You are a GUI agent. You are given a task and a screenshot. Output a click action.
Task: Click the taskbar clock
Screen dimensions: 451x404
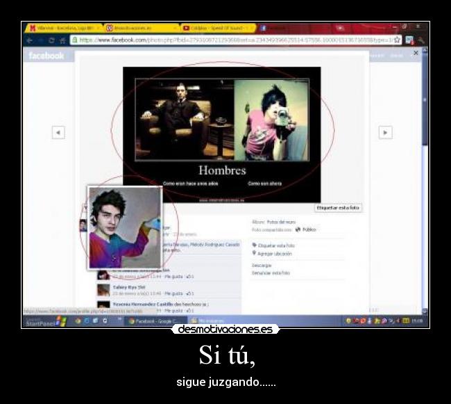click(x=417, y=321)
